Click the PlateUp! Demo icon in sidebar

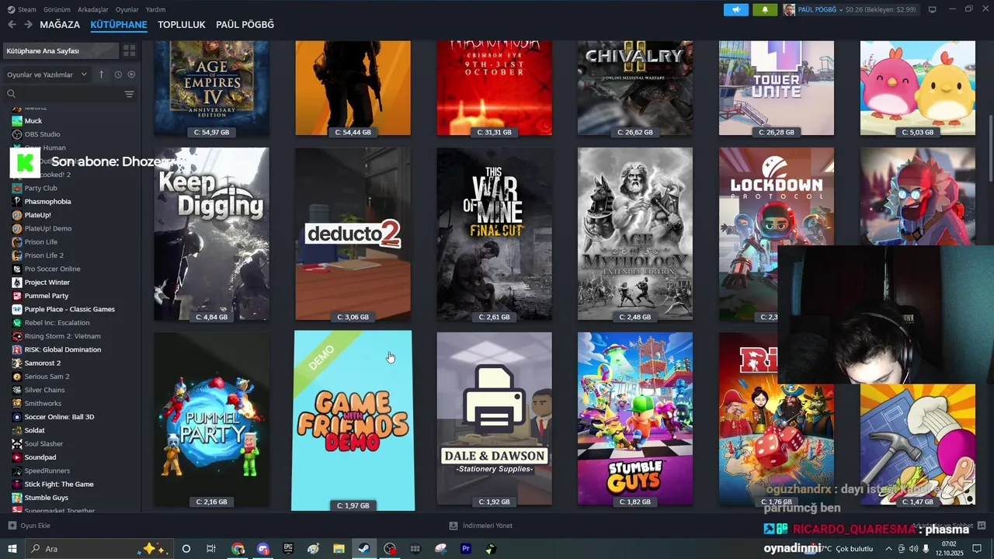tap(17, 228)
